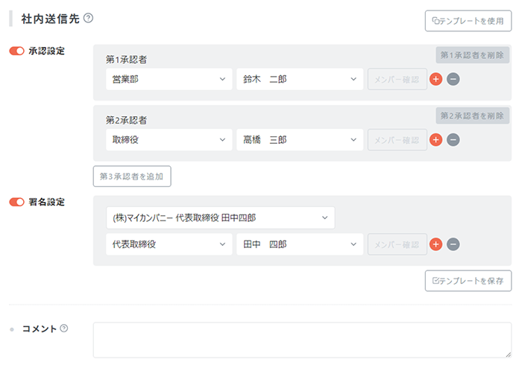This screenshot has width=522, height=365.
Task: Click the テンプレートを保存 button
Action: 468,281
